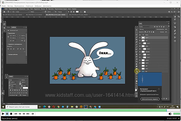Click the Stop button in media player
The image size is (181, 121).
coord(11,114)
